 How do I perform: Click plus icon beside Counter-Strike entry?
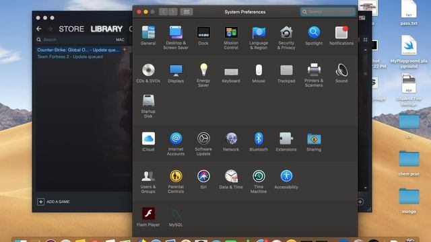pyautogui.click(x=125, y=50)
